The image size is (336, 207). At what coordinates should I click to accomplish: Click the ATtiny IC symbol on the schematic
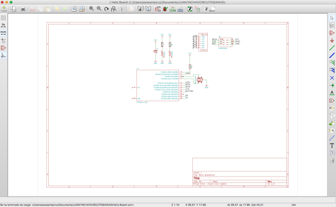[x=157, y=85]
